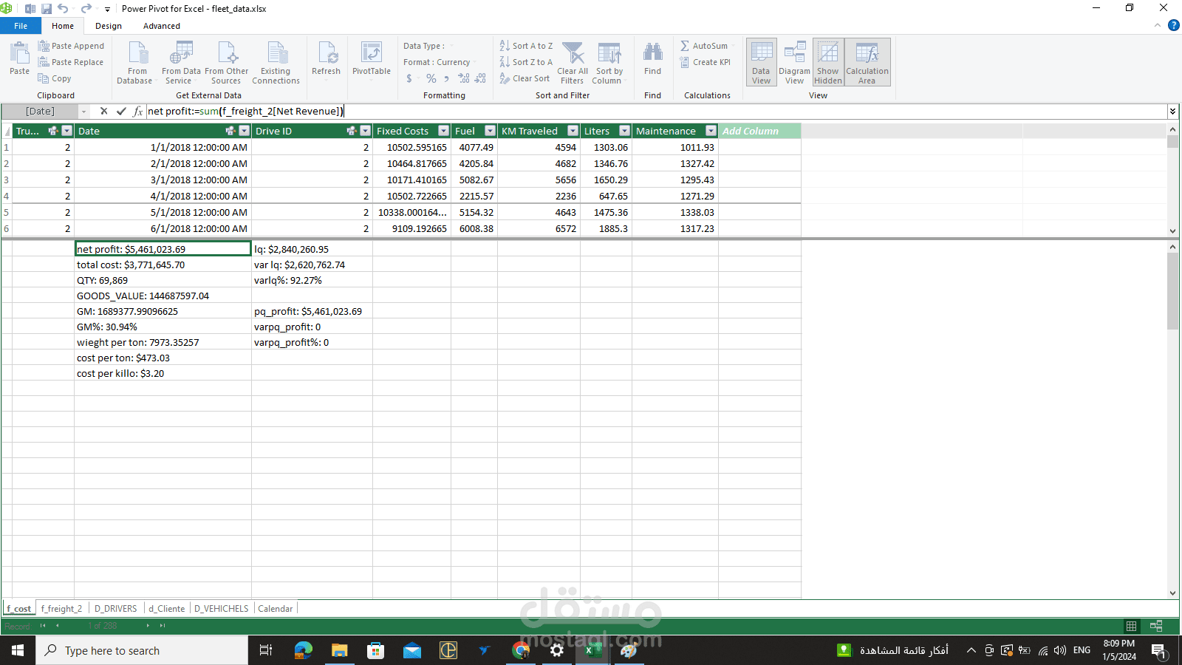Toggle Show Hidden
This screenshot has height=665, width=1182.
[x=828, y=62]
